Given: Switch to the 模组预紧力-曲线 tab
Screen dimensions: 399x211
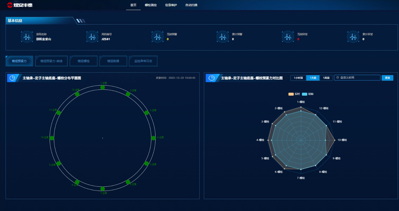Looking at the screenshot, I should click(51, 61).
